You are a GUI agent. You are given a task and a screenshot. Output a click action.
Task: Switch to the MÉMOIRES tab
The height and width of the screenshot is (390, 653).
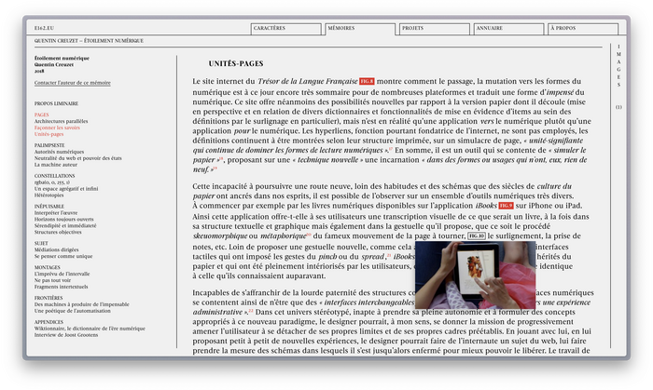[360, 29]
